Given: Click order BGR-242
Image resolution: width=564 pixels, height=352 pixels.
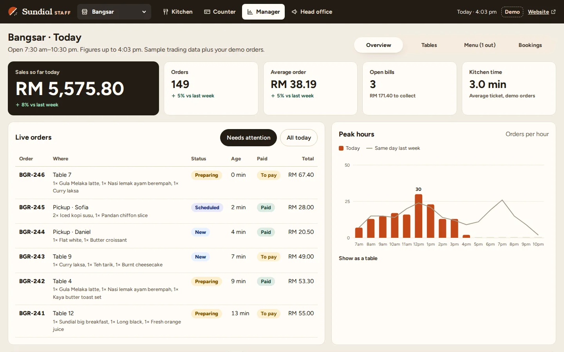Looking at the screenshot, I should (166, 289).
